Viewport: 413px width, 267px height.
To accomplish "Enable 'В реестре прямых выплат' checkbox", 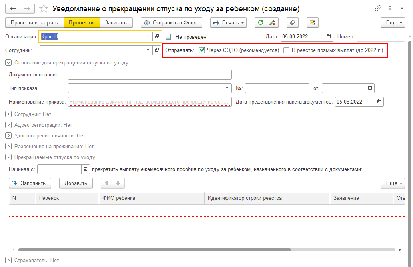I will [286, 50].
